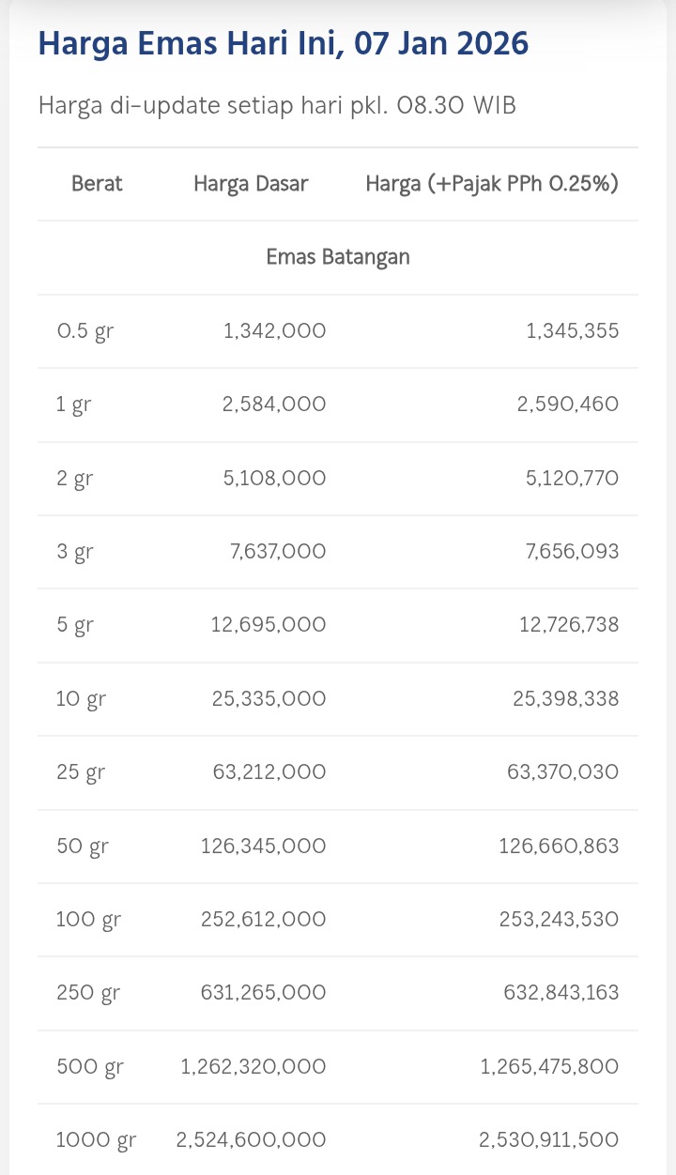Click the 1000 gr taxed price 2,530,911,500
The width and height of the screenshot is (676, 1175).
548,1140
